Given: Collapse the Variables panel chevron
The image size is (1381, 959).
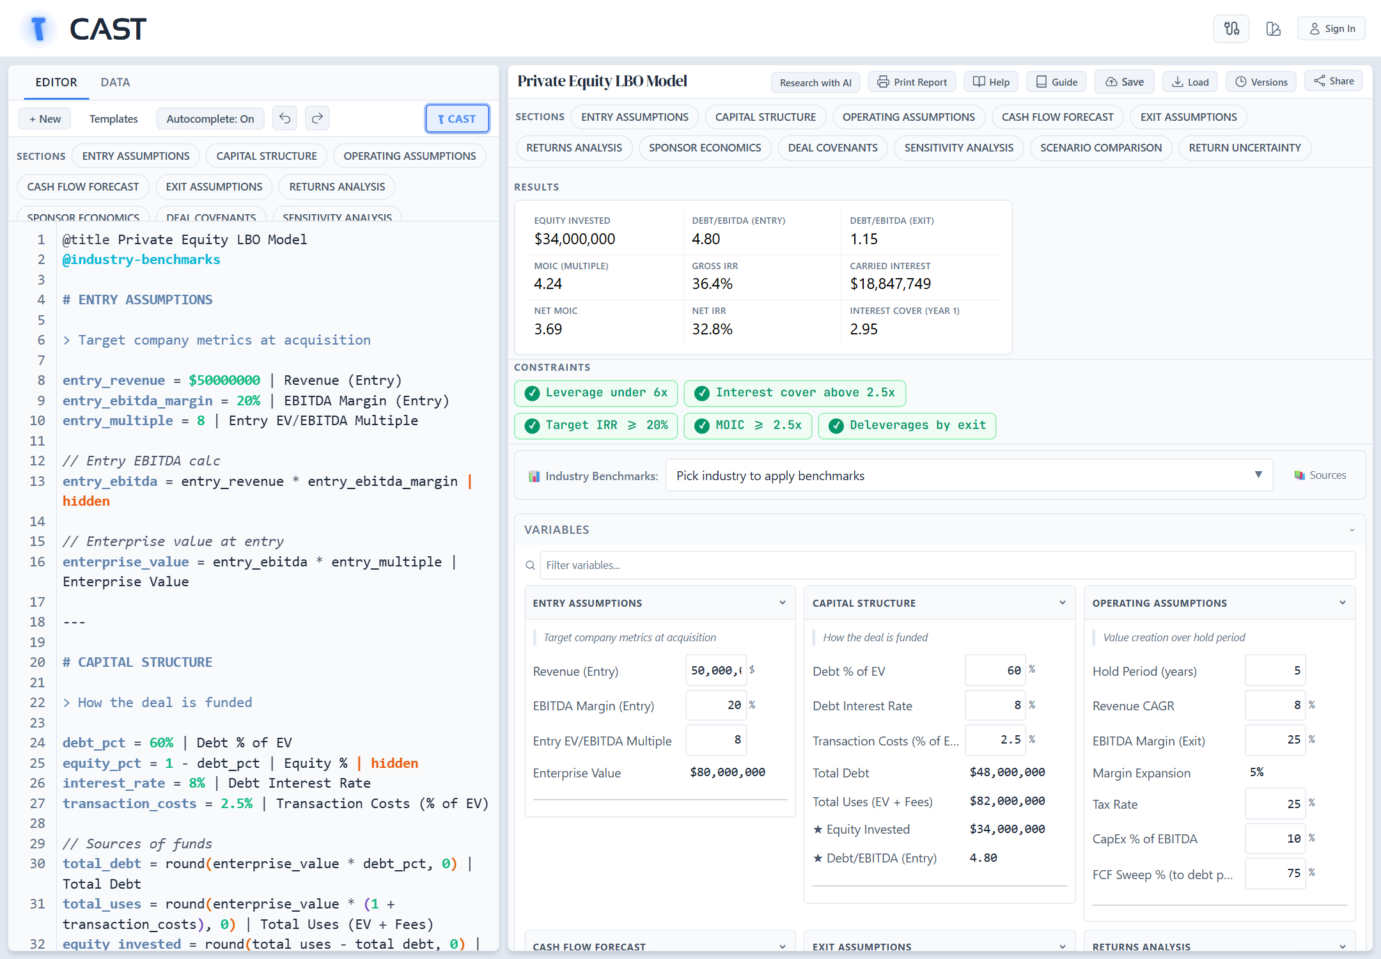Looking at the screenshot, I should [x=1352, y=530].
